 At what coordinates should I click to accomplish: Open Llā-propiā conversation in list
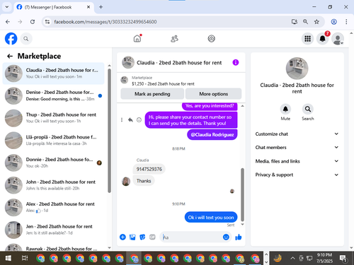(53, 140)
